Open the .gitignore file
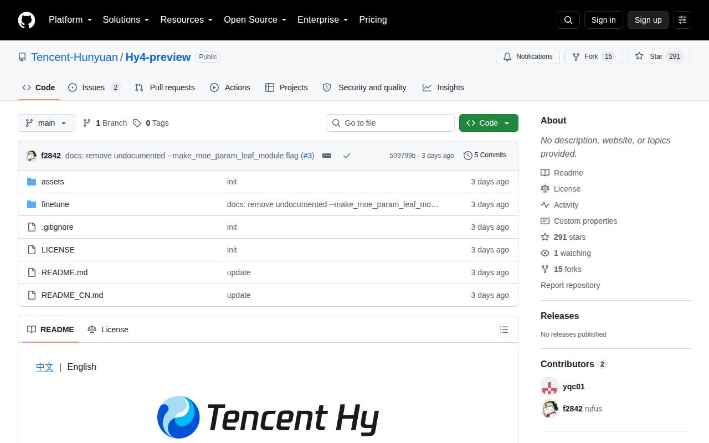The width and height of the screenshot is (709, 443). tap(58, 227)
